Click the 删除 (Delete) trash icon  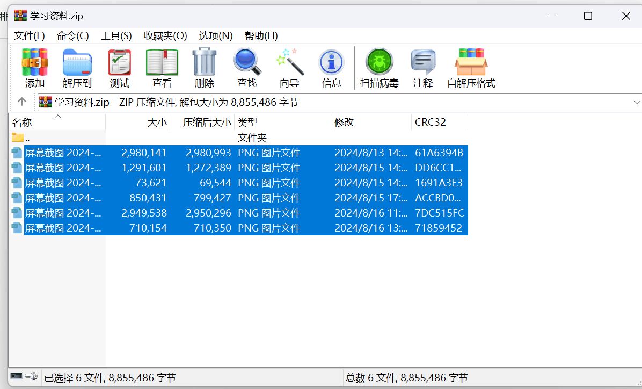point(205,61)
